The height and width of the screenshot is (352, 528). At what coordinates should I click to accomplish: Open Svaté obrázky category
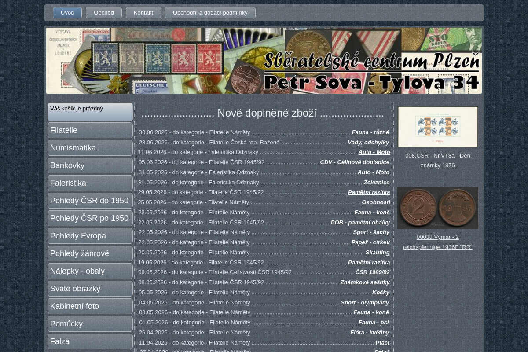(x=90, y=289)
